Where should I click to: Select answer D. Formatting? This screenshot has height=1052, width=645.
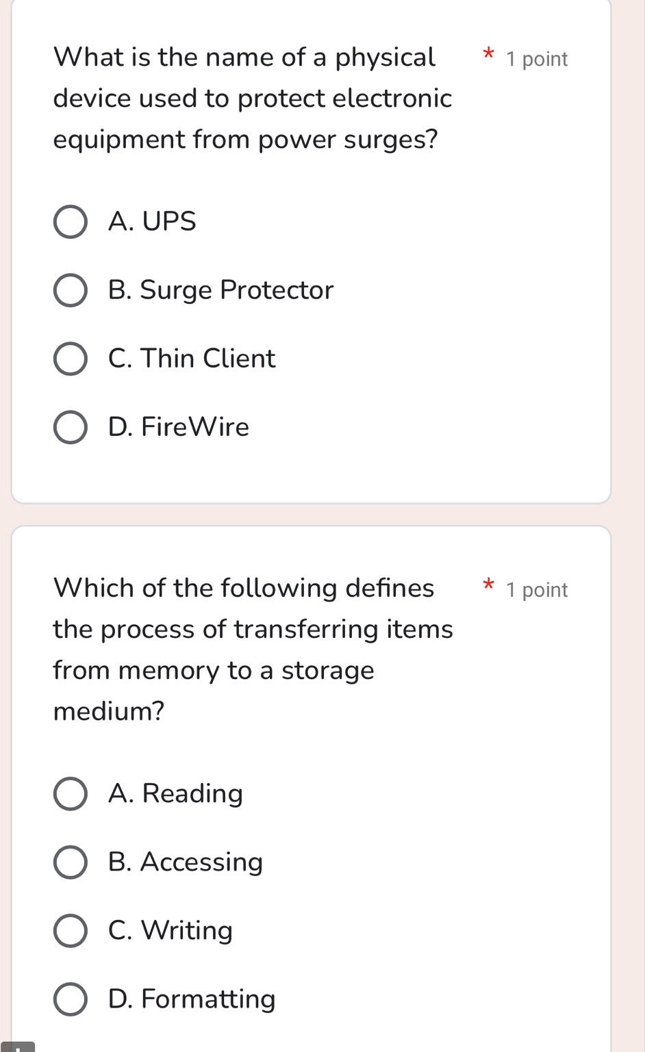click(71, 999)
